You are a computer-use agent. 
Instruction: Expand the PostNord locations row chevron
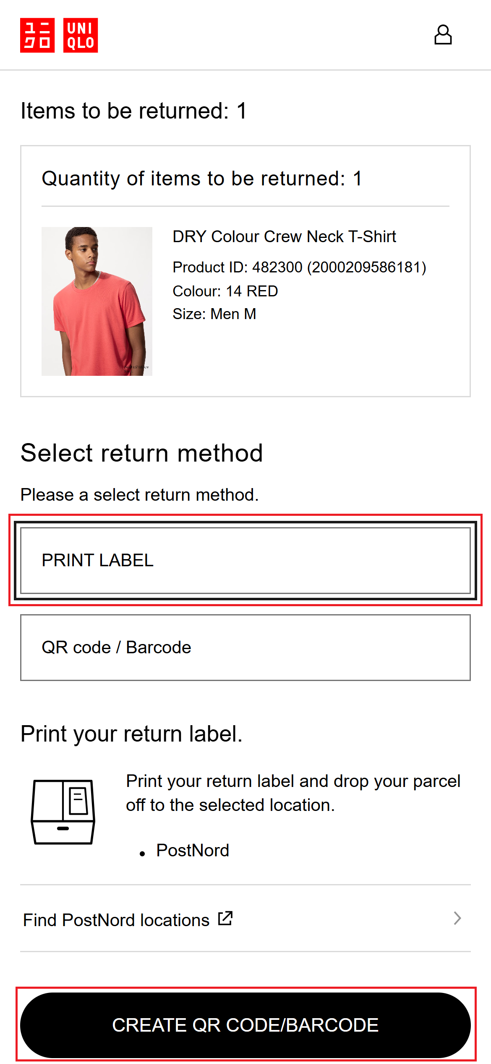[457, 919]
